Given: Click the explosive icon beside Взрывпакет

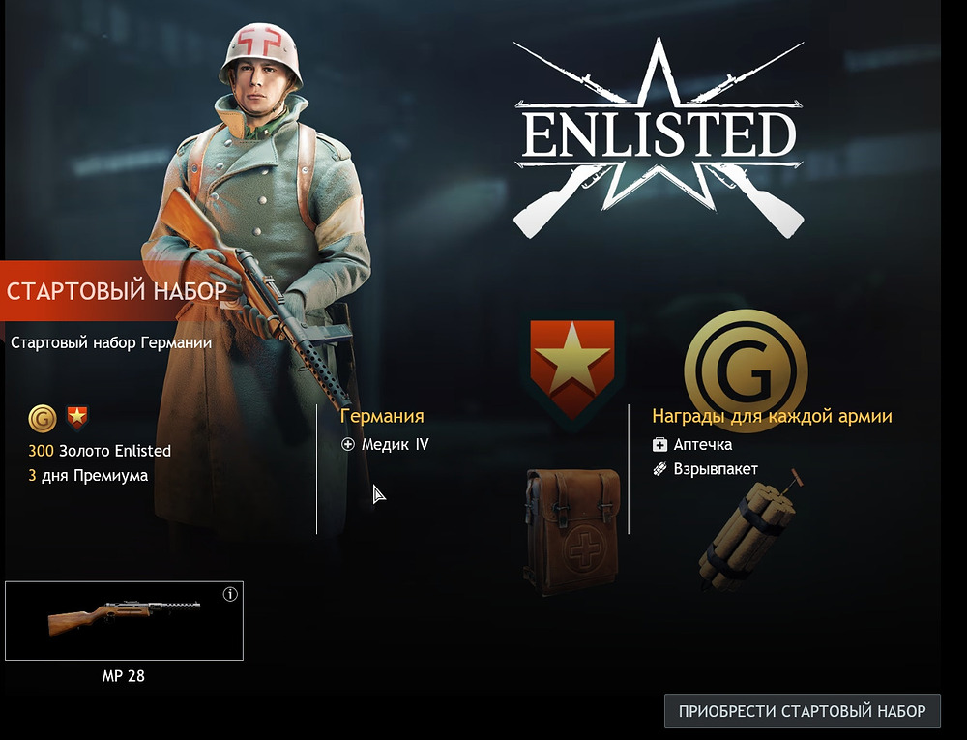Looking at the screenshot, I should (659, 469).
